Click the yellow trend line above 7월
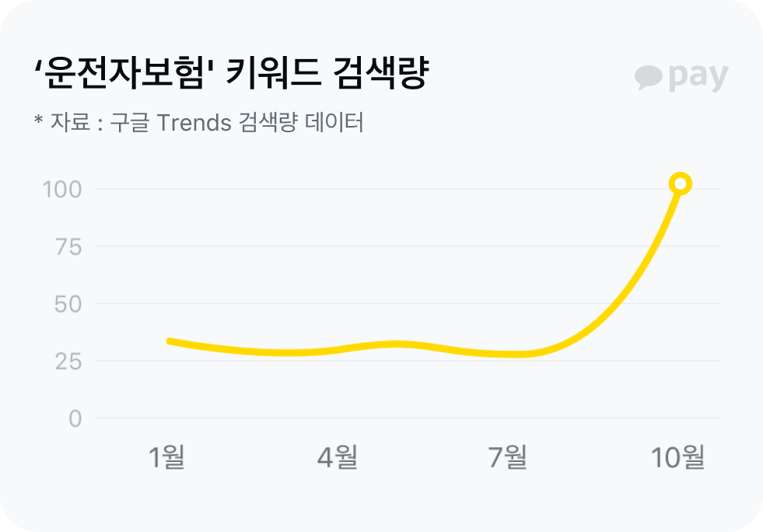This screenshot has width=763, height=532. tap(509, 354)
